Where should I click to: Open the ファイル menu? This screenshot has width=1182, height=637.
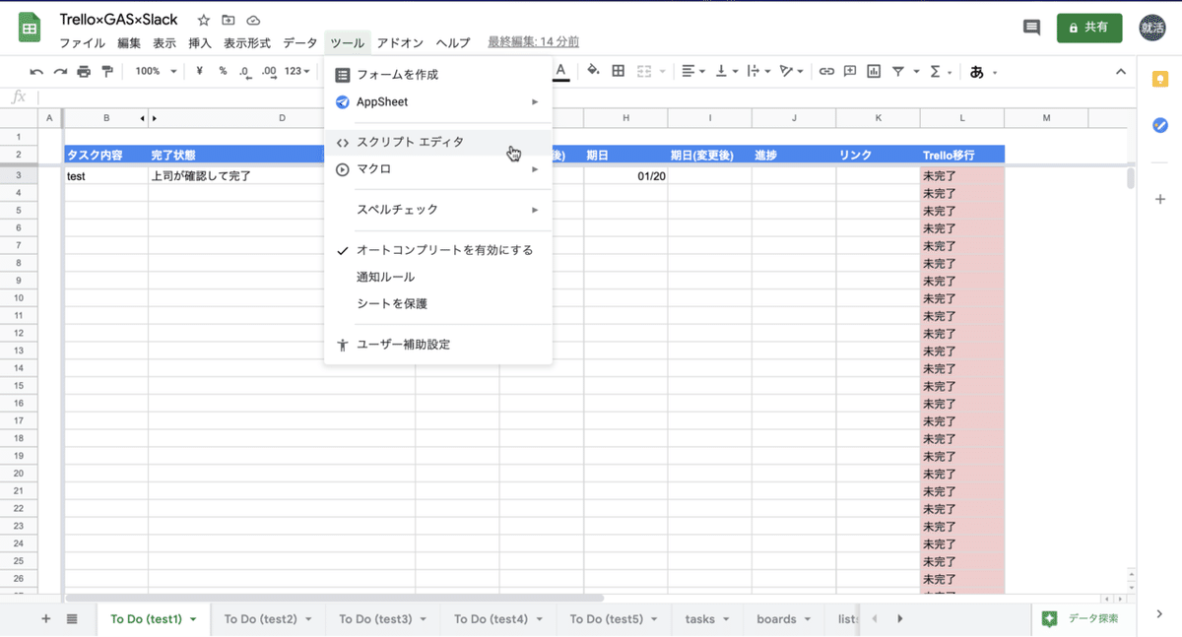[83, 43]
